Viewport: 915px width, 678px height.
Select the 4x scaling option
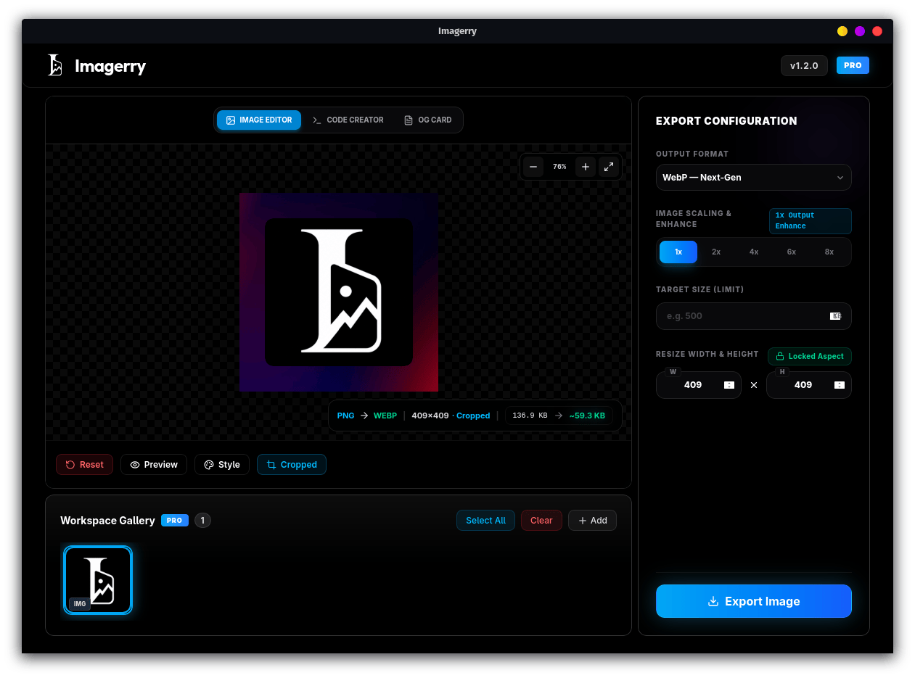(x=754, y=252)
